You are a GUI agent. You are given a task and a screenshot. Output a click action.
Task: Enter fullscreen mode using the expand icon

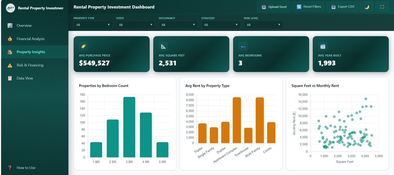[382, 7]
